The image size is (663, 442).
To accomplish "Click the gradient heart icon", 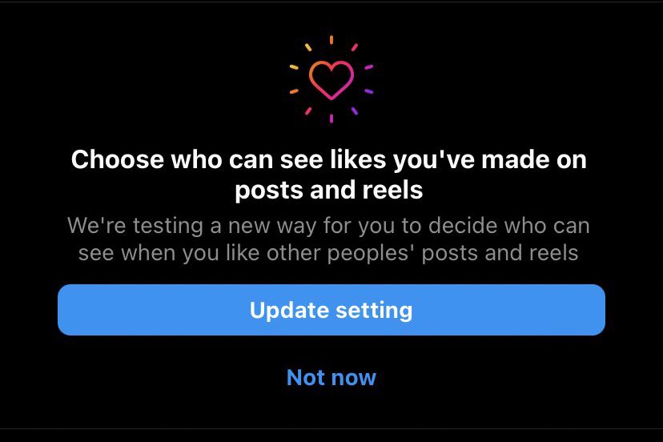I will (x=331, y=79).
